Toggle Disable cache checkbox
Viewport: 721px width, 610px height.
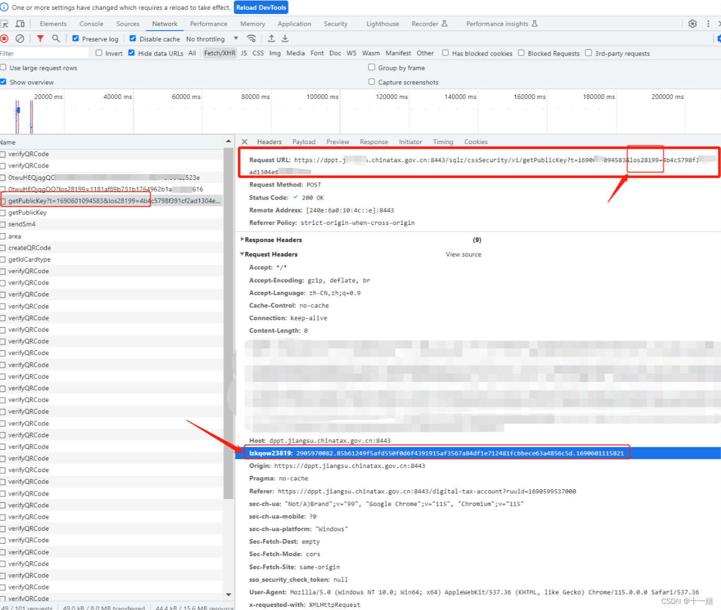(x=133, y=38)
